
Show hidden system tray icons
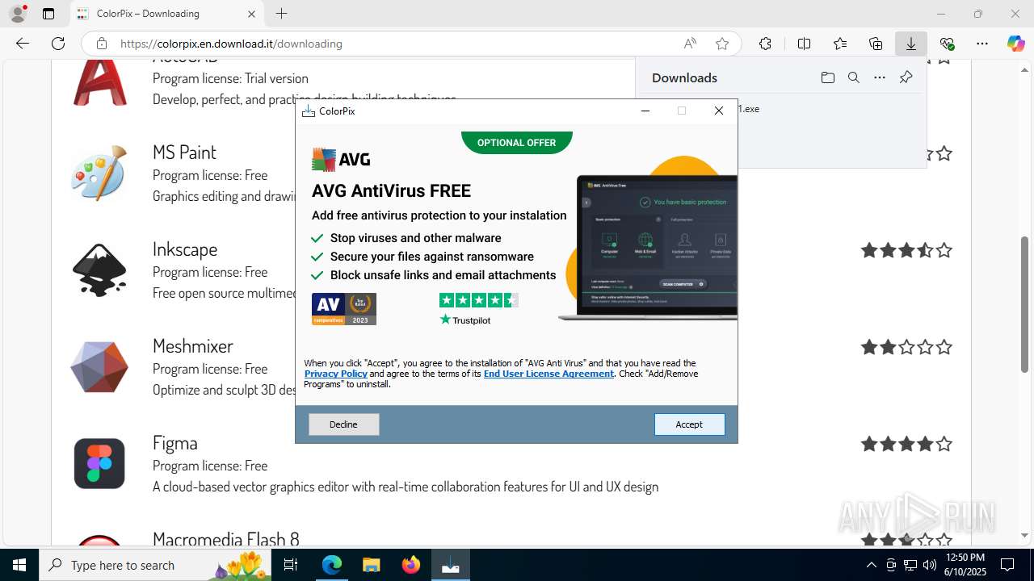click(871, 565)
